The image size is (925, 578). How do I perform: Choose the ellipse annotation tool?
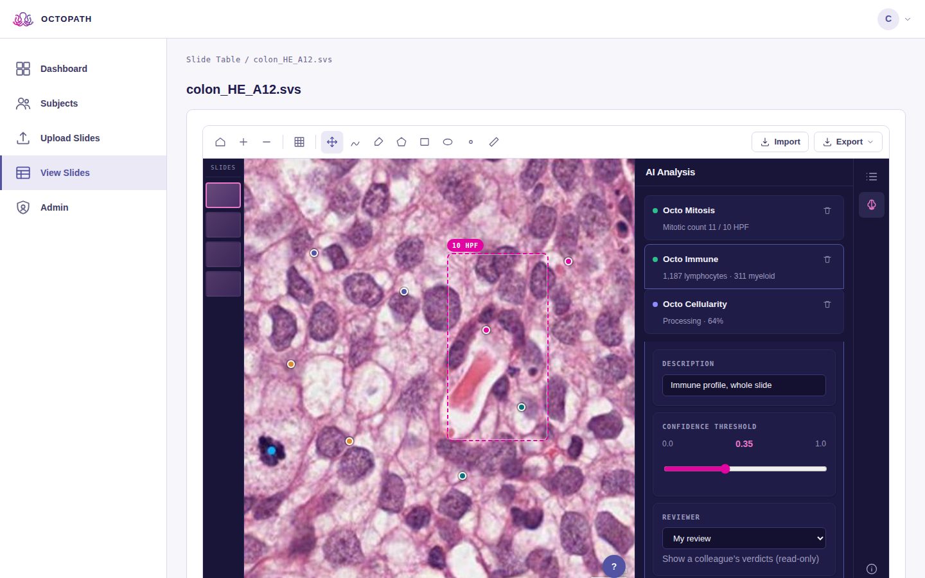pyautogui.click(x=448, y=142)
